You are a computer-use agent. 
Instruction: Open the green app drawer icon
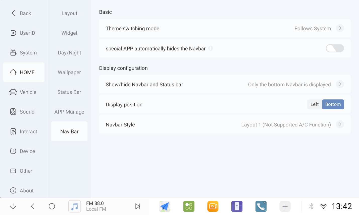189,206
